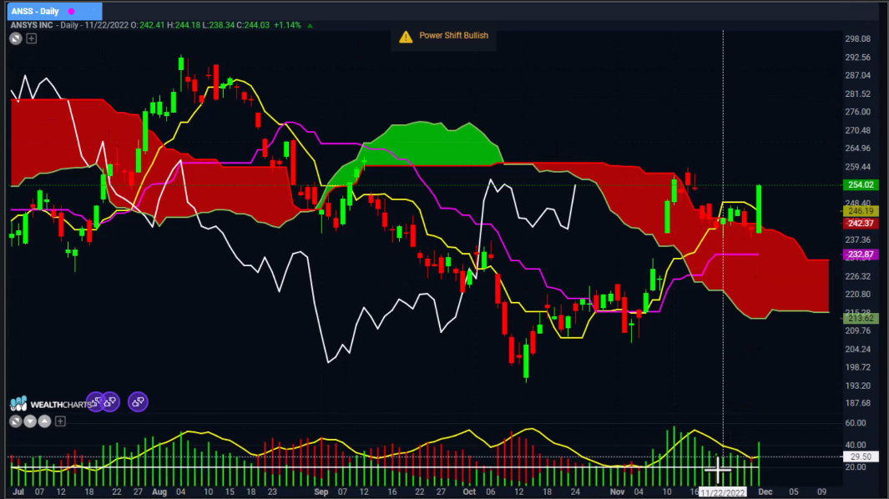Image resolution: width=889 pixels, height=499 pixels.
Task: Click the leftmost thumbs feedback icon by the logo
Action: click(x=96, y=402)
